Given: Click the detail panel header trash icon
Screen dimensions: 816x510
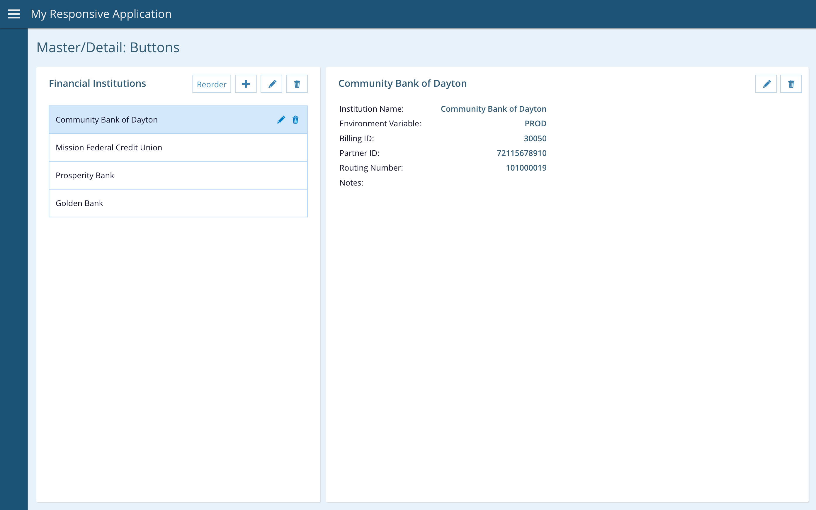Looking at the screenshot, I should click(791, 84).
